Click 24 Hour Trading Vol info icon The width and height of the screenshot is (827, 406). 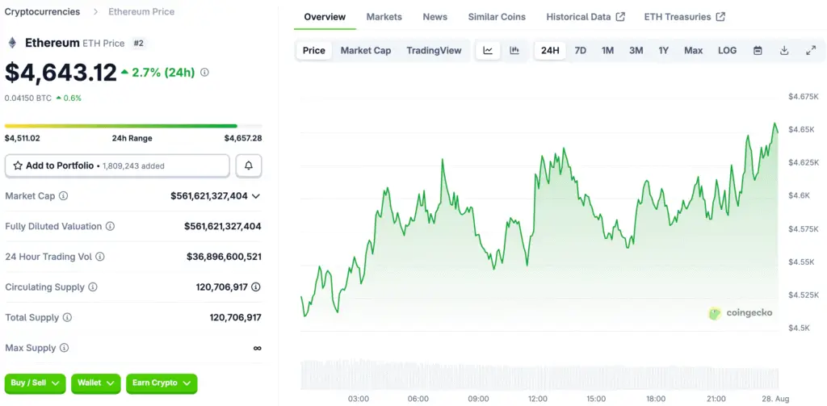pos(99,257)
